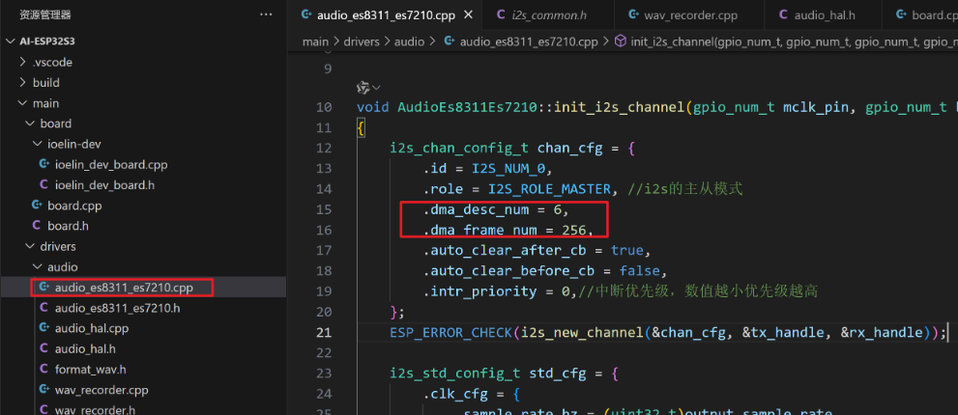Collapse the AI-ESP32S3 root folder
The image size is (958, 415).
pos(9,41)
